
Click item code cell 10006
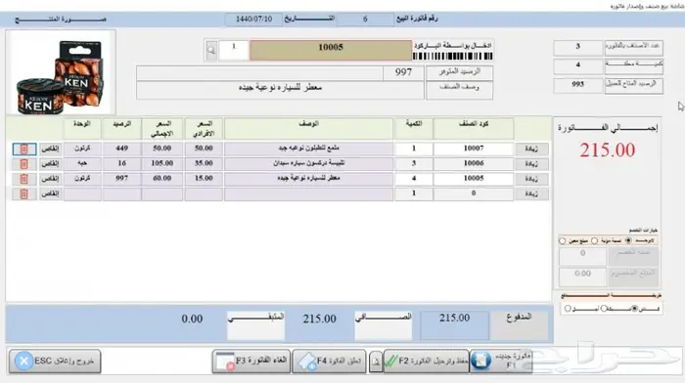coord(474,163)
